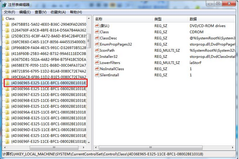
Task: Click folder icon of {49CE6AC8-6F86 key
Action: click(7, 77)
